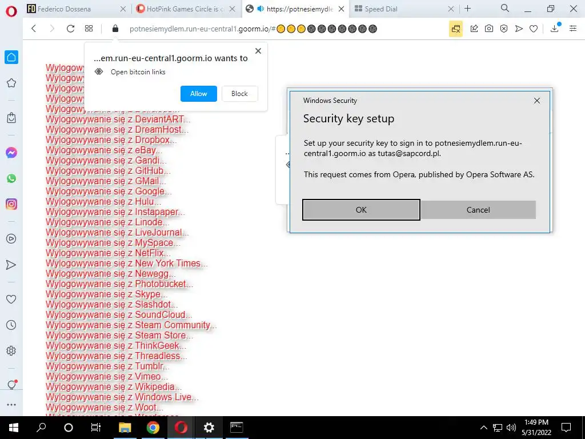Launch Instagram from the sidebar

11,204
